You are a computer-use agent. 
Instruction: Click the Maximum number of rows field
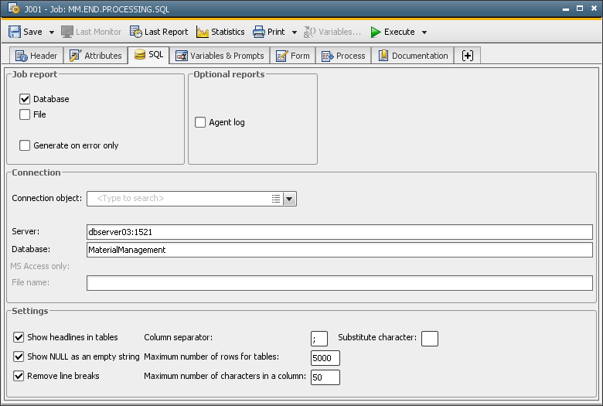coord(325,358)
